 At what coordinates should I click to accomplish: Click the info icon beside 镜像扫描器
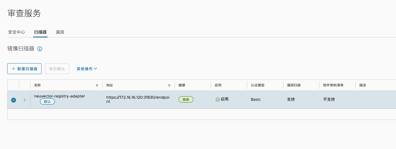tap(40, 49)
